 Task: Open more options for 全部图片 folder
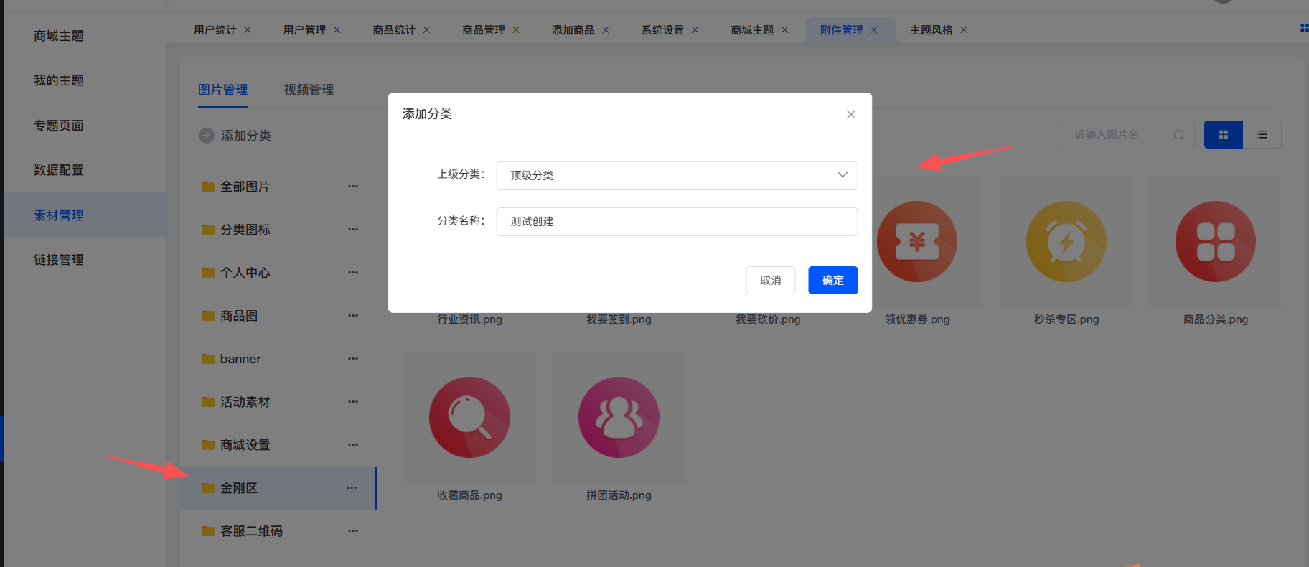[353, 187]
